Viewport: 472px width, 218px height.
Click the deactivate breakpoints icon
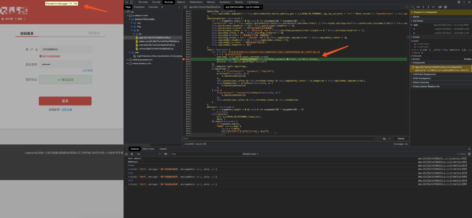pos(440,7)
